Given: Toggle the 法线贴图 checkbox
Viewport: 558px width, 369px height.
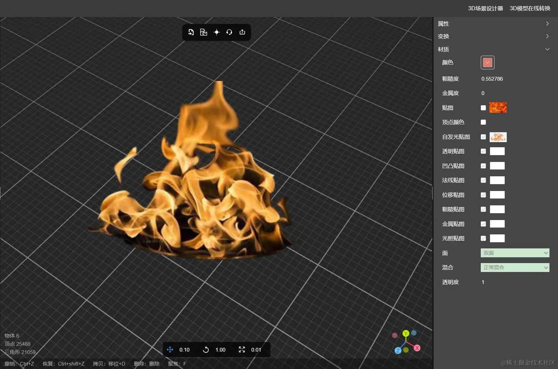Looking at the screenshot, I should click(483, 180).
